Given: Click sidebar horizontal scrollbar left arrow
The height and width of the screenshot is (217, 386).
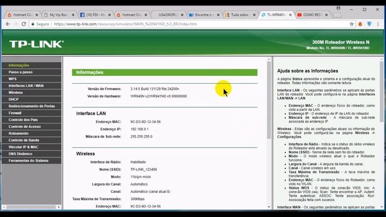Looking at the screenshot, I should pos(4,207).
